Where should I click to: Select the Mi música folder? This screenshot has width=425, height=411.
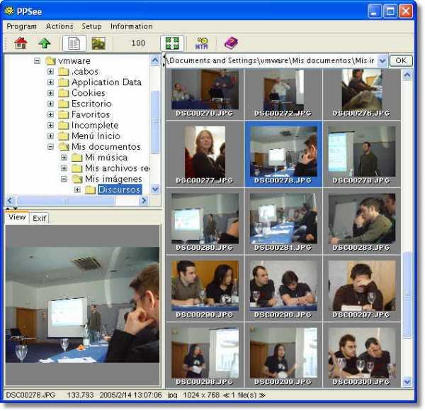(106, 158)
